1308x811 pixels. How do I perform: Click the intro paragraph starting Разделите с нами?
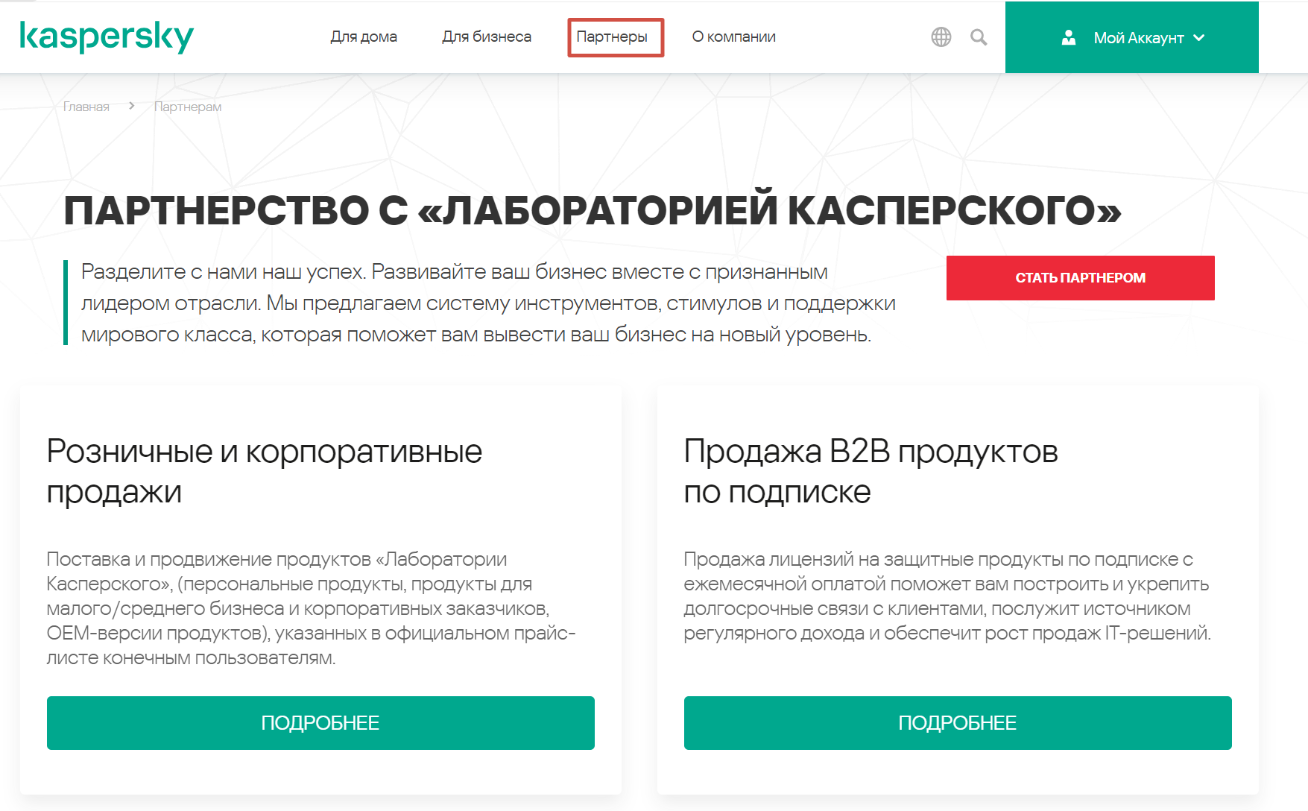(x=488, y=303)
